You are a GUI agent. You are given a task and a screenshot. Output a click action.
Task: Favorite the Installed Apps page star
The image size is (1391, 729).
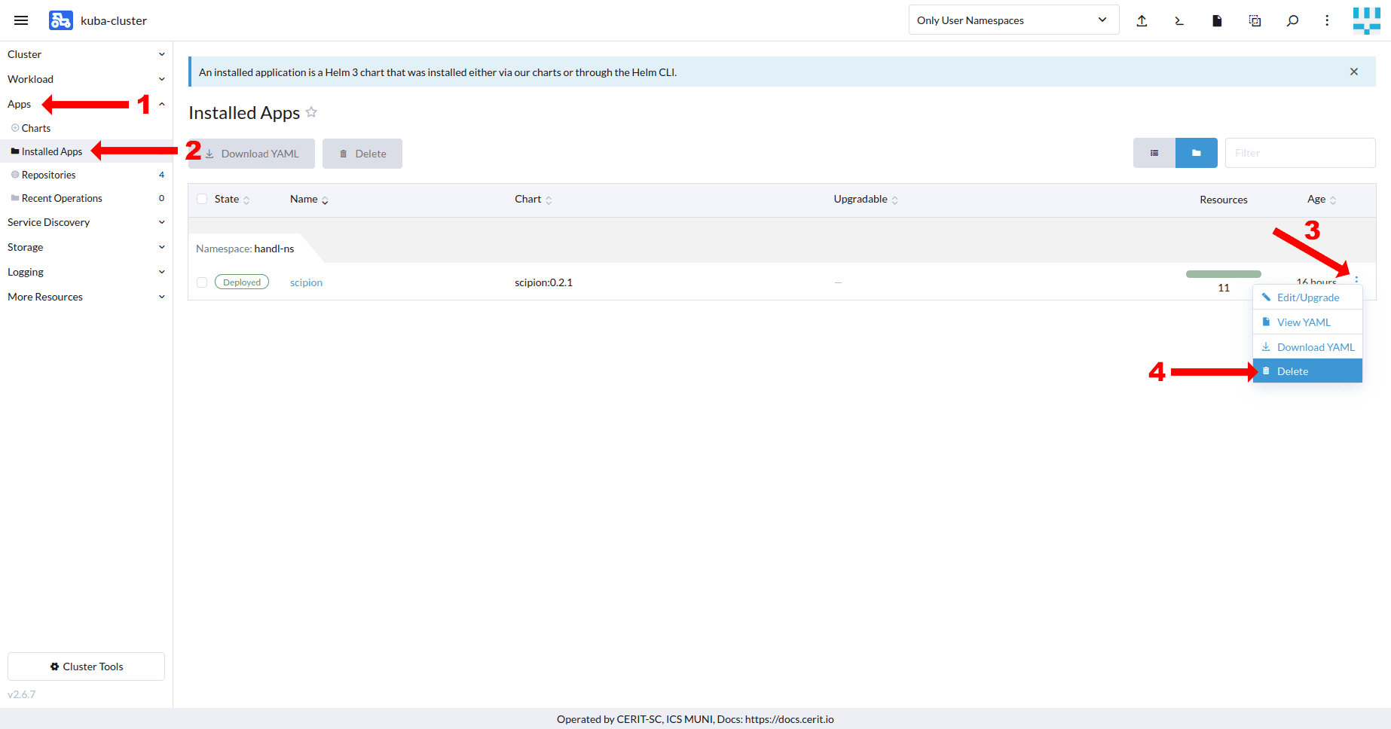tap(311, 112)
